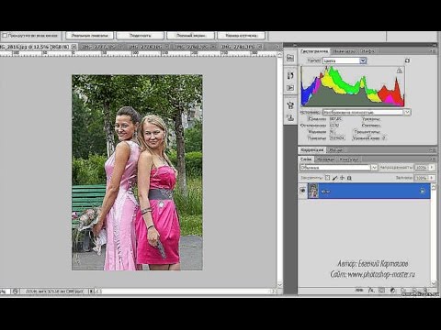Screen dimensions: 441x330
Task: Switch to the Navigator panel tab
Action: pos(344,51)
